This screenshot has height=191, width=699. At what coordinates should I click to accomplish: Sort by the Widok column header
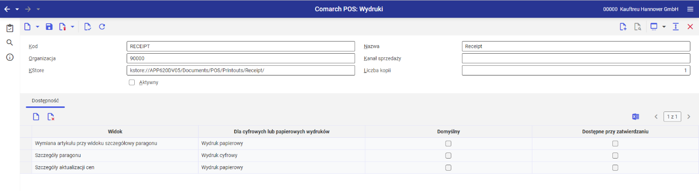(115, 131)
